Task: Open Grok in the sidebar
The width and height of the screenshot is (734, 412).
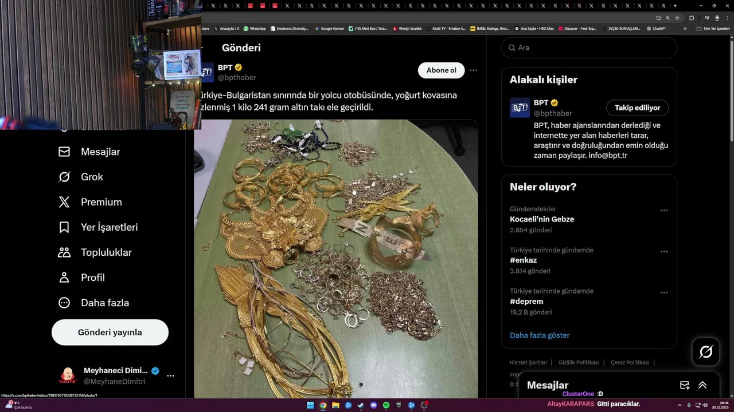Action: pos(80,177)
